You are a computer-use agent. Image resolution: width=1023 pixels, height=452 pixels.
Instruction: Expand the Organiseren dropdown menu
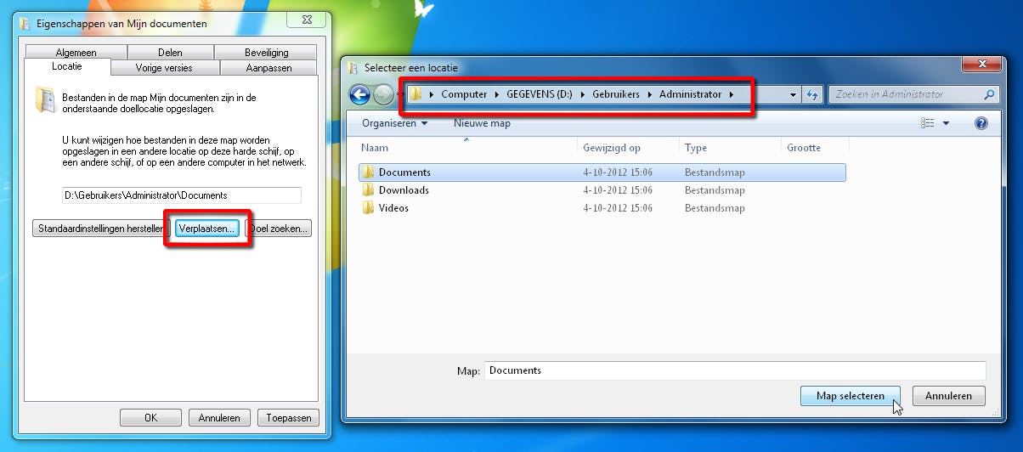click(394, 123)
